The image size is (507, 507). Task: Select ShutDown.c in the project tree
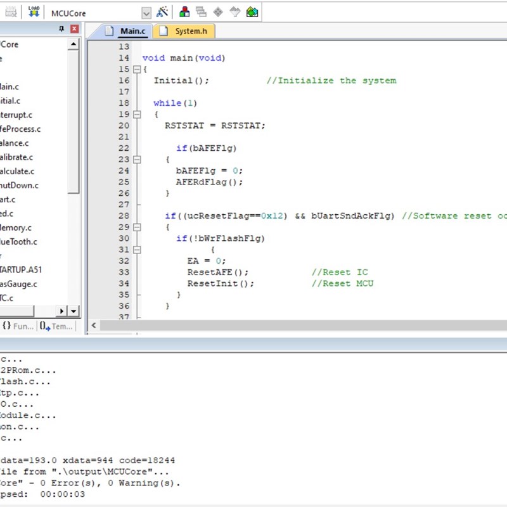(x=19, y=185)
